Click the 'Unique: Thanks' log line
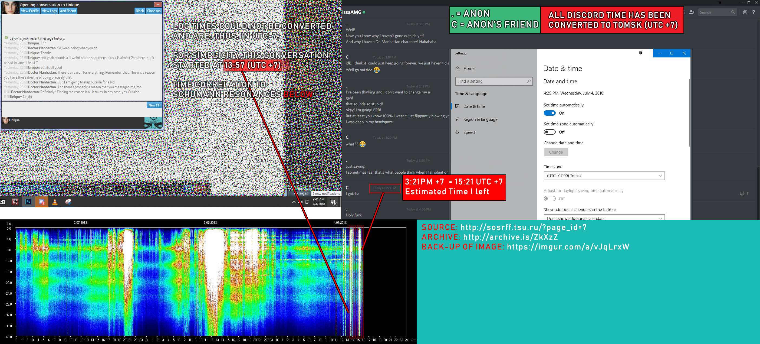The height and width of the screenshot is (344, 760). click(x=28, y=53)
